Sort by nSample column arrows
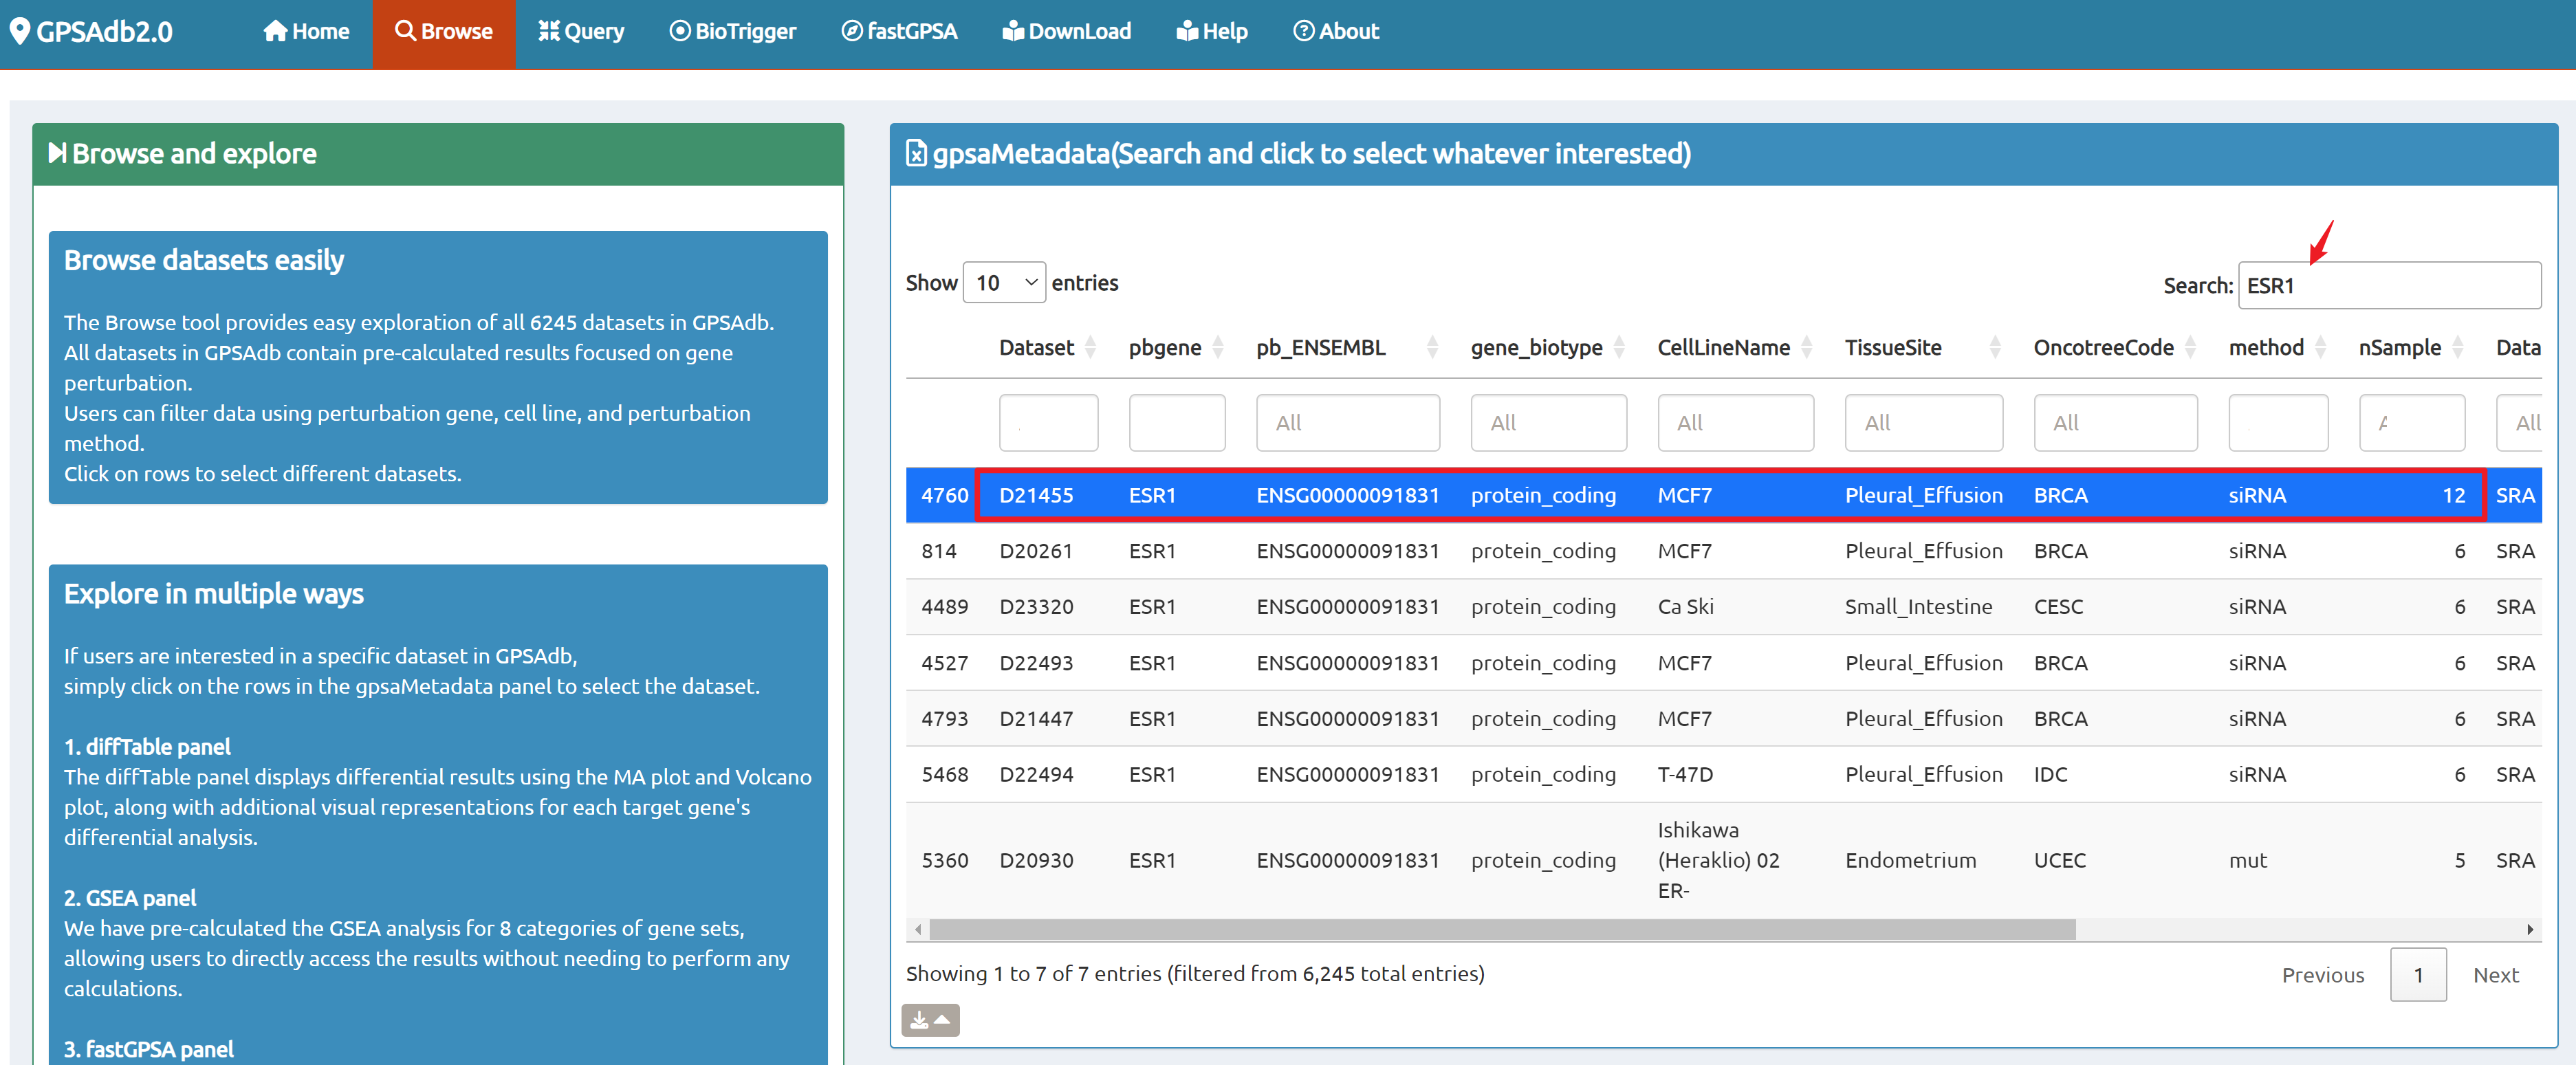 [x=2458, y=347]
